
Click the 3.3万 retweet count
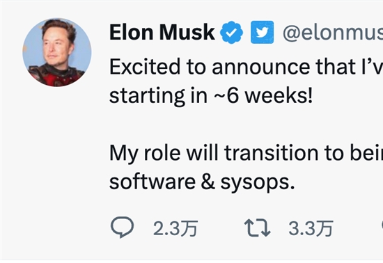click(311, 228)
